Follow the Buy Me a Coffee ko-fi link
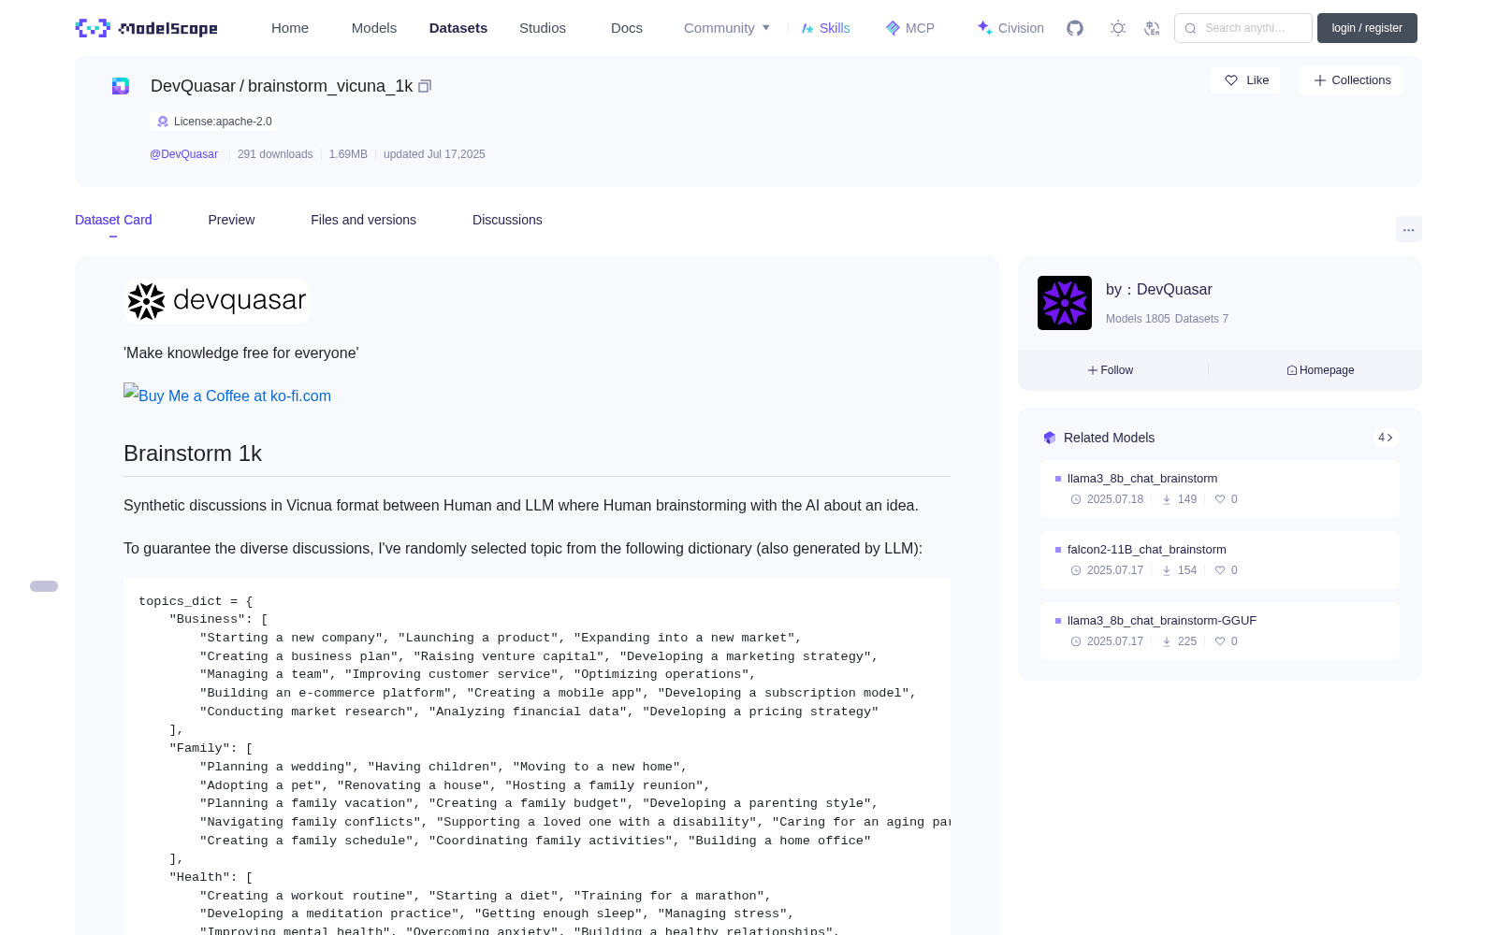Viewport: 1497px width, 935px height. (x=227, y=396)
